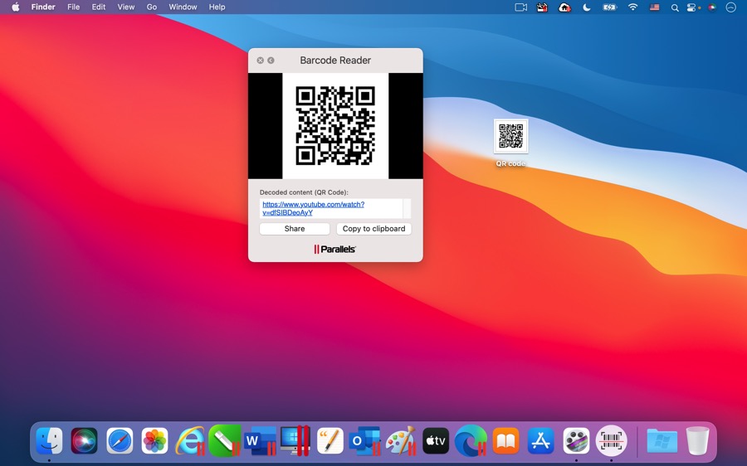The height and width of the screenshot is (466, 747).
Task: Click the Share button
Action: (295, 229)
